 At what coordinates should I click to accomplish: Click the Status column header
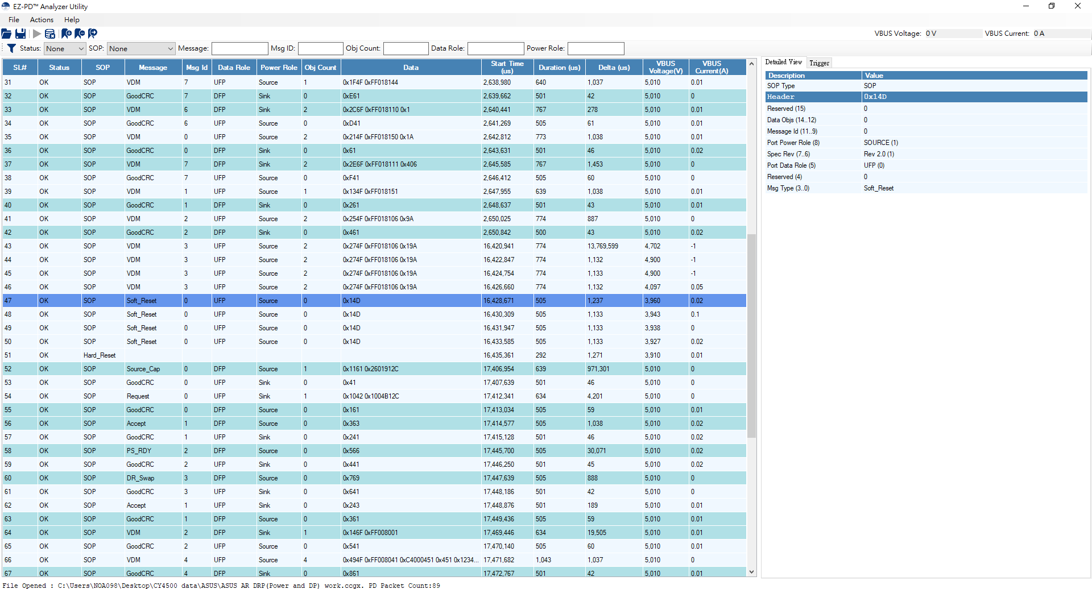pyautogui.click(x=59, y=67)
